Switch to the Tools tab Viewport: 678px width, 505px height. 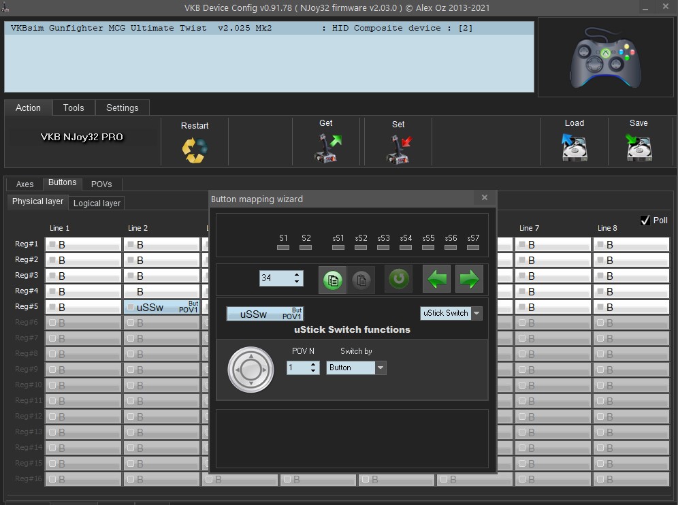pyautogui.click(x=74, y=108)
